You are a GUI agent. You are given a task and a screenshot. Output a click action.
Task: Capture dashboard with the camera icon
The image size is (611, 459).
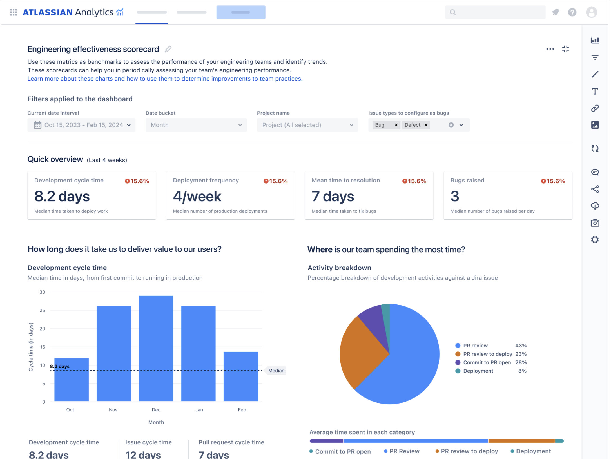[595, 223]
